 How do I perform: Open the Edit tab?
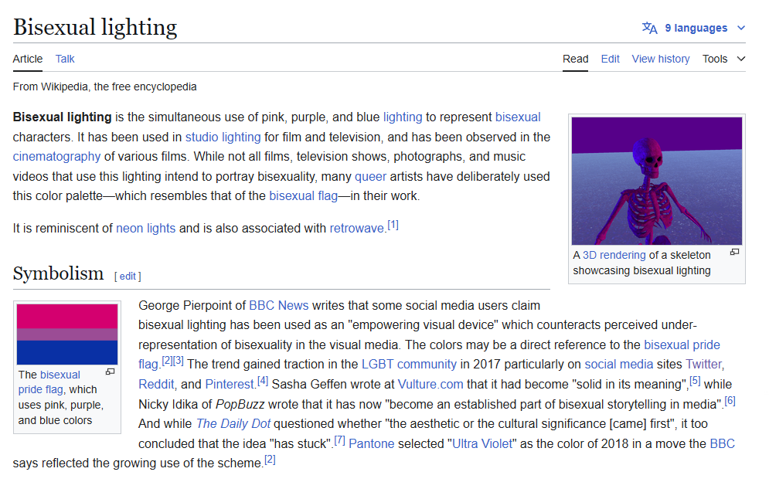point(610,59)
